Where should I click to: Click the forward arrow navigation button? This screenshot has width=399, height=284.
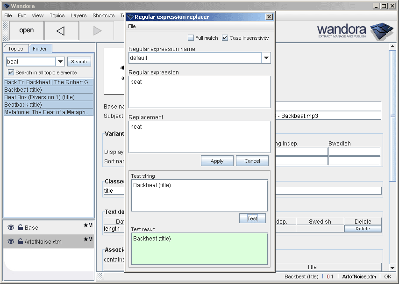97,31
